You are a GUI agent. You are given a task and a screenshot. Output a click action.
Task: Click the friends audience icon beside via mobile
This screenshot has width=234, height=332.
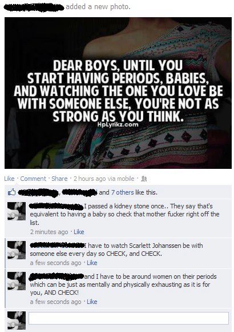tap(144, 179)
